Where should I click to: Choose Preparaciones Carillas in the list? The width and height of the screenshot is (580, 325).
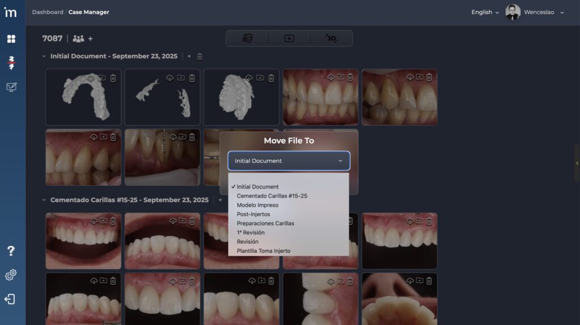click(x=265, y=223)
